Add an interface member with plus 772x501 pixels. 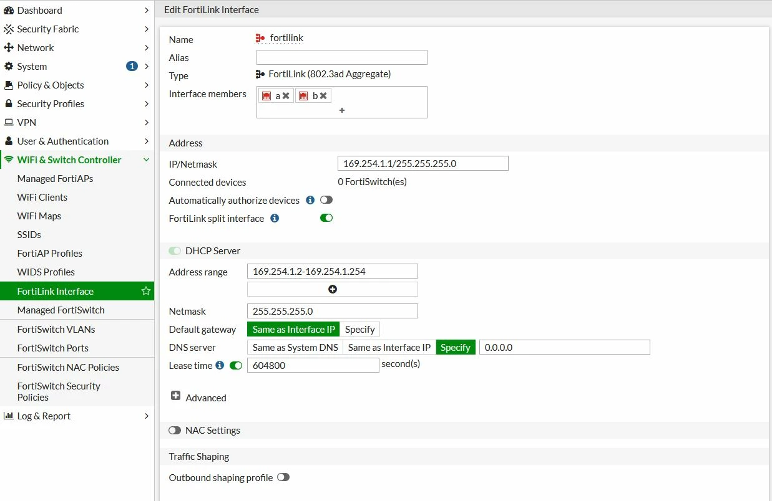point(342,110)
